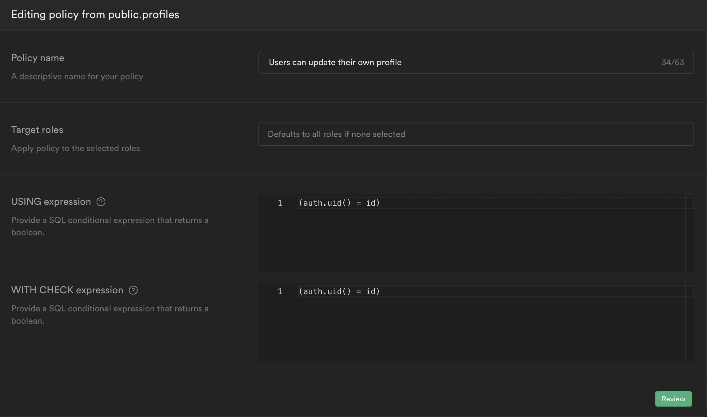Click the Users can update their own profile text
Screen dimensions: 707x417
pos(335,62)
